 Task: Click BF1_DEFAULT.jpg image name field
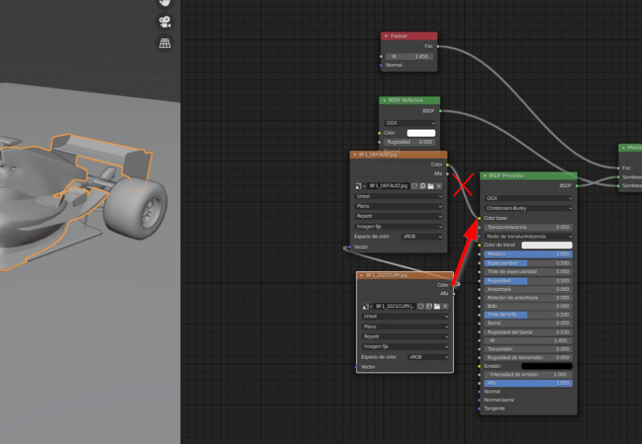(x=388, y=186)
